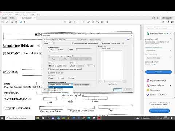
Task: Select the Portrait orientation radio
Action: coord(59,78)
